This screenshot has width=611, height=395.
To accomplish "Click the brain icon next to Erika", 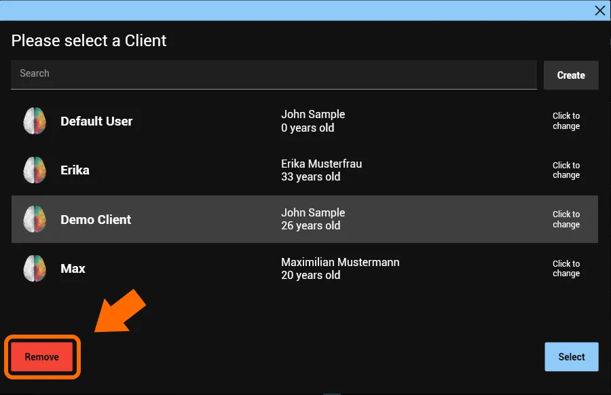I will (35, 170).
